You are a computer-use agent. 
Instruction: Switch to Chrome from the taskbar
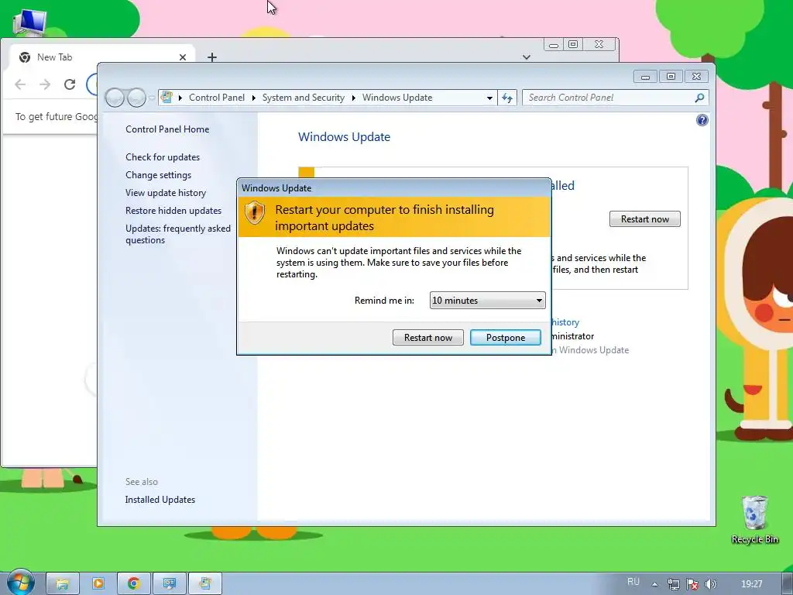point(133,583)
